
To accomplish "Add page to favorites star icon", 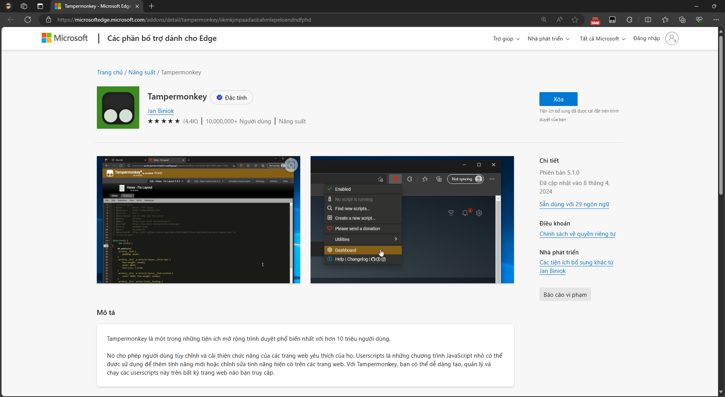I will coord(575,20).
